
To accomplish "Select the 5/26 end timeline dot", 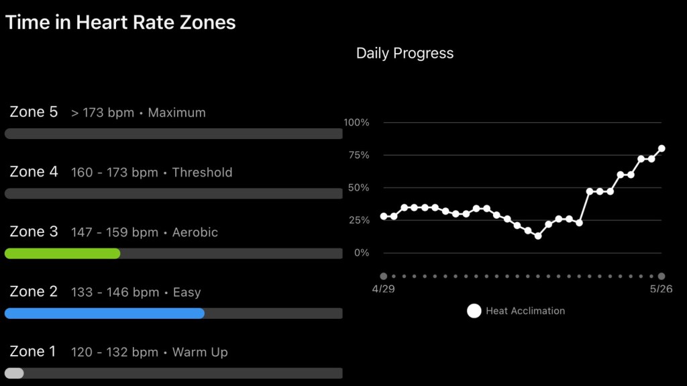I will pos(662,276).
